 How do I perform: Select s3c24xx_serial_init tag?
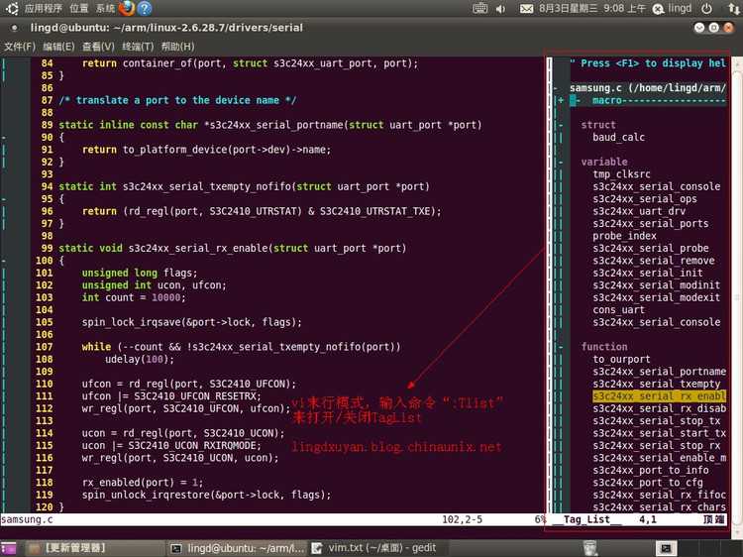pyautogui.click(x=648, y=273)
